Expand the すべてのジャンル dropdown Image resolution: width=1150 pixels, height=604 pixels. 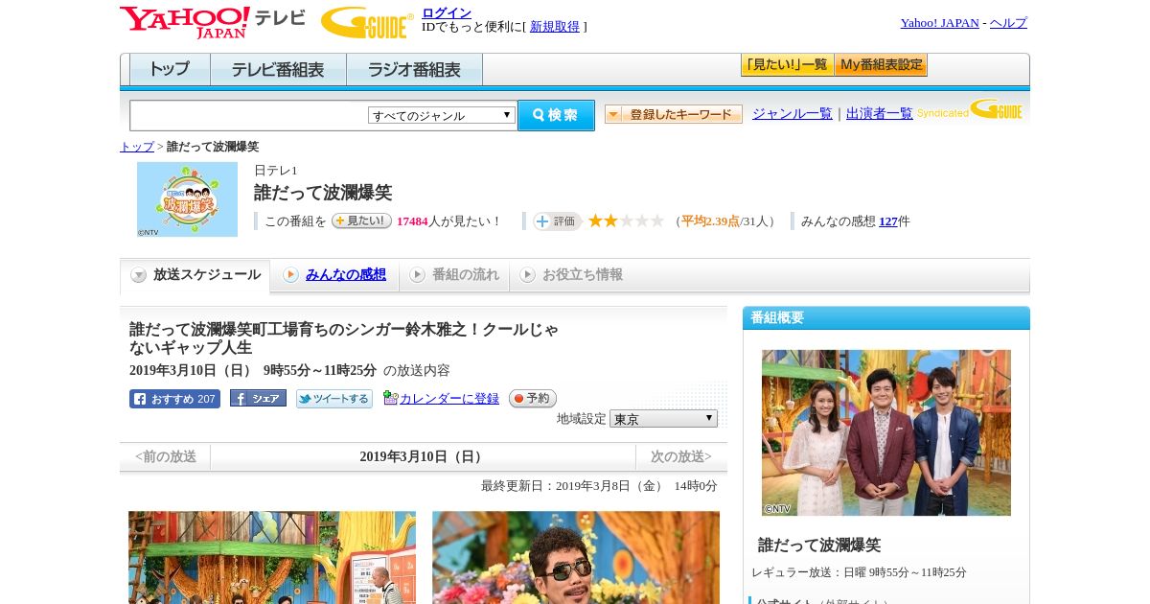(442, 115)
